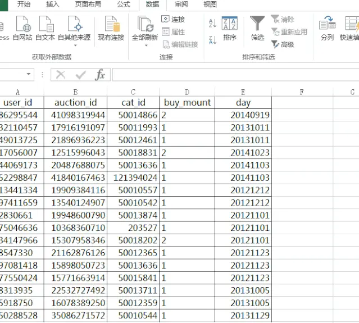Click 快速填充 (Flash Fill) icon

[352, 24]
